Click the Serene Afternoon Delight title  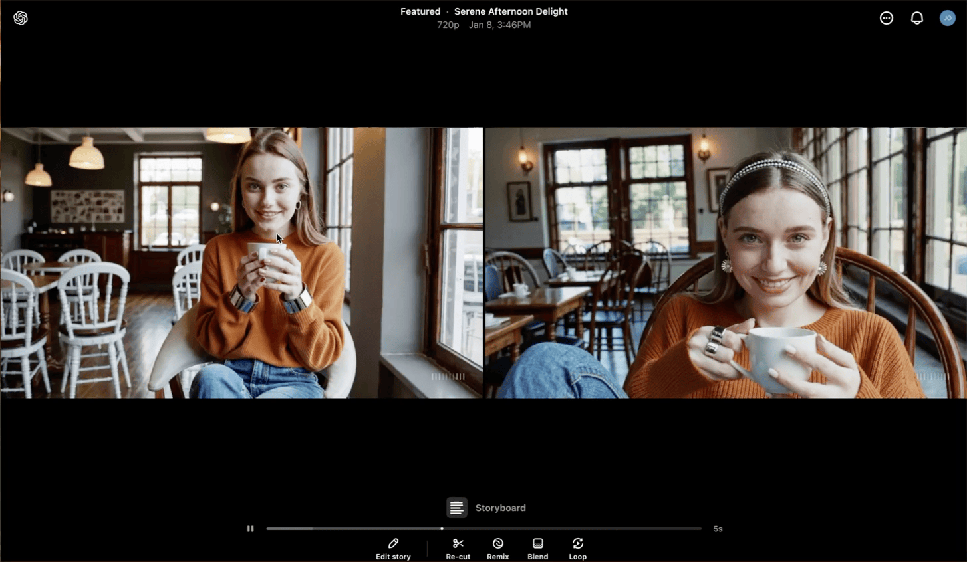click(x=511, y=11)
